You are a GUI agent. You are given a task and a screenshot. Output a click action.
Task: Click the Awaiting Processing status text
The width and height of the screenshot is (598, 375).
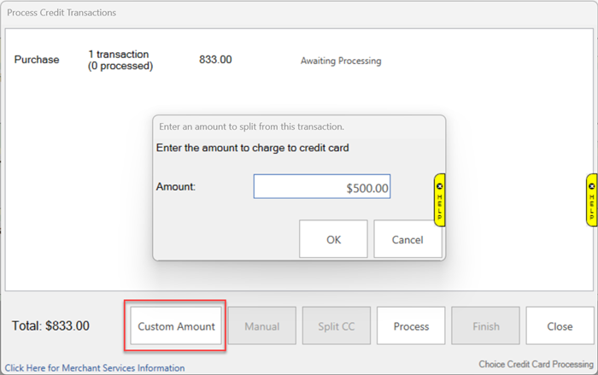point(341,61)
